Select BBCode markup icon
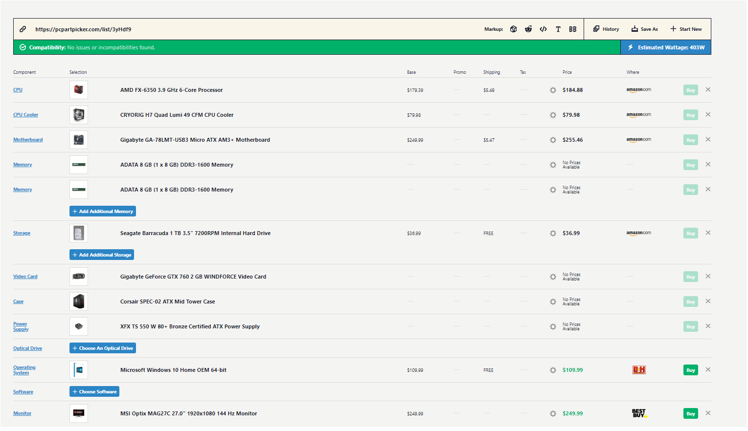The height and width of the screenshot is (431, 748). tap(573, 29)
